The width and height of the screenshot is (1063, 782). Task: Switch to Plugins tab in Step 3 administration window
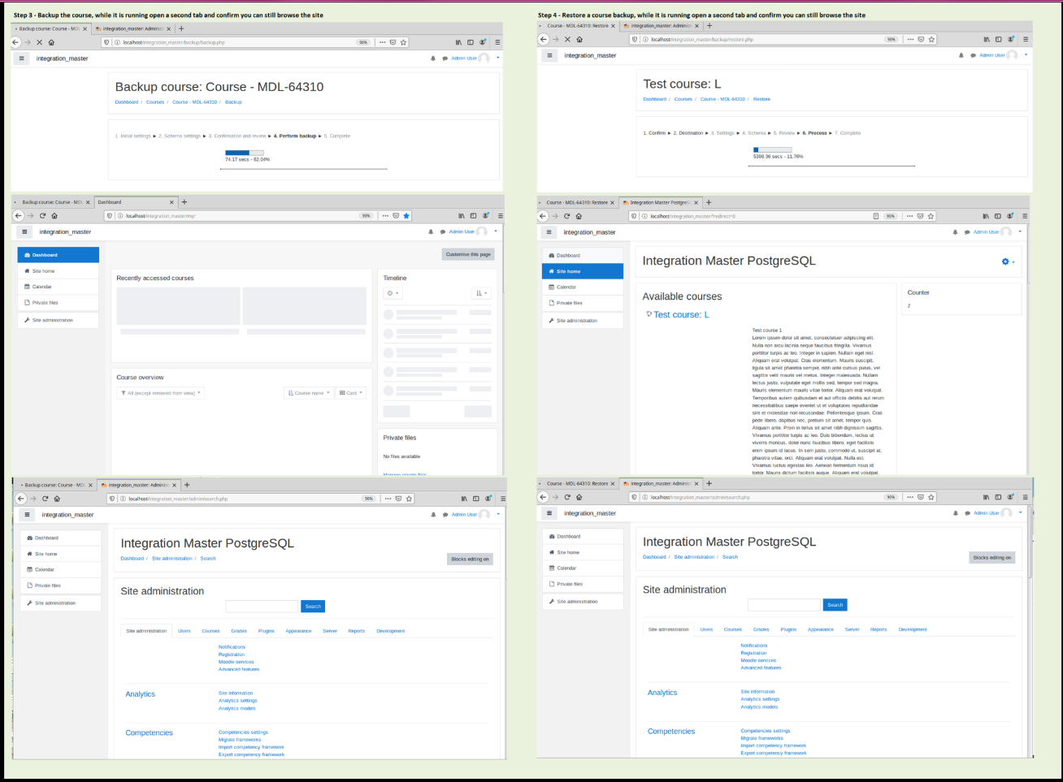[267, 631]
